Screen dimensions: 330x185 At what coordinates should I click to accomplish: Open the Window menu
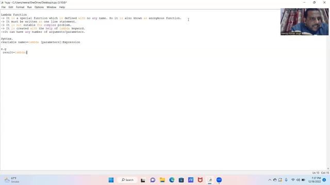pyautogui.click(x=52, y=7)
